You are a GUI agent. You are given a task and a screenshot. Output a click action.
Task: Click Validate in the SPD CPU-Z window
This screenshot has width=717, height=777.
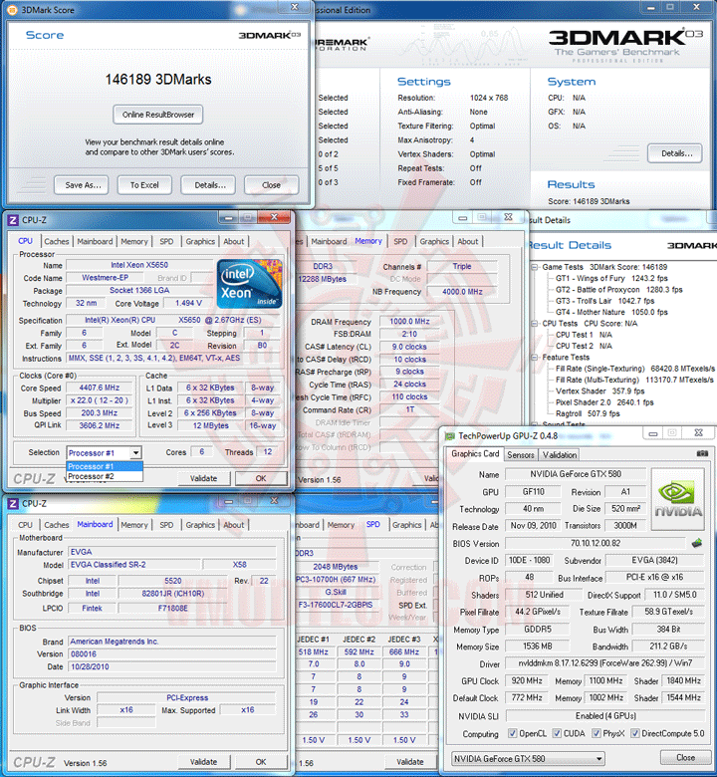(x=410, y=762)
